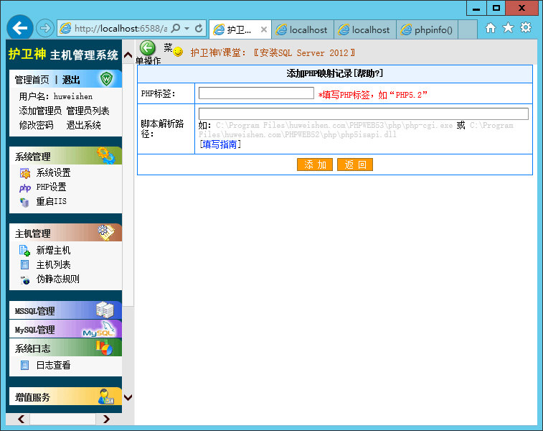The width and height of the screenshot is (543, 431).
Task: Open the address bar dropdown arrow
Action: pyautogui.click(x=187, y=29)
